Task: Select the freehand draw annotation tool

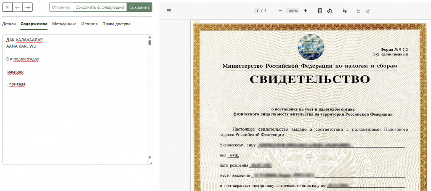Action: click(345, 11)
